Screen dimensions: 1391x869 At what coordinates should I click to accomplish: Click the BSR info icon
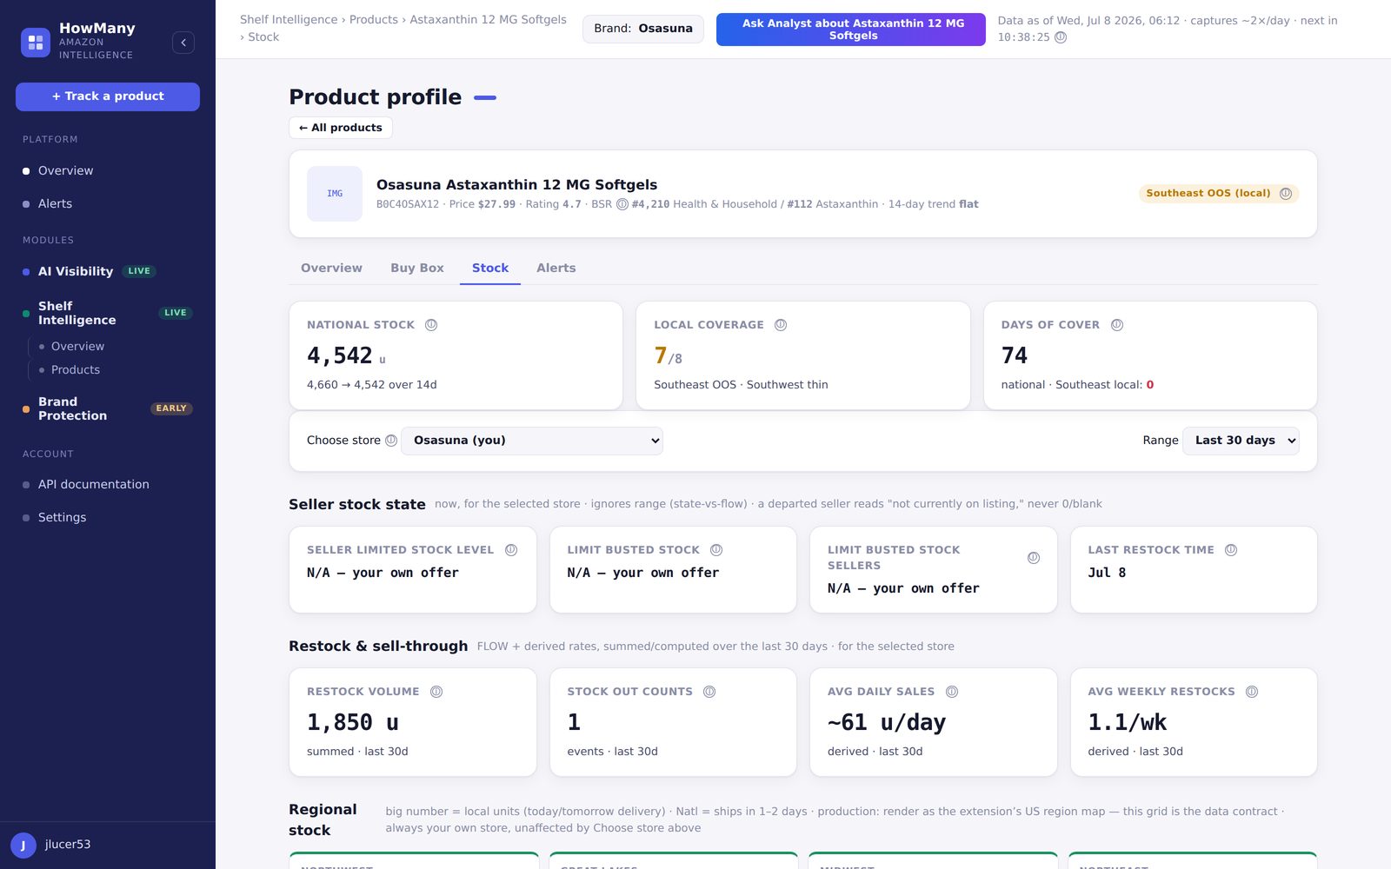click(622, 204)
